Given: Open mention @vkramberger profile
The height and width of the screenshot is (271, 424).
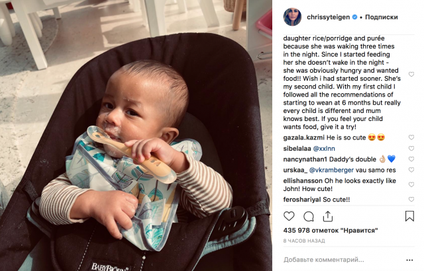Looking at the screenshot, I should tap(331, 170).
